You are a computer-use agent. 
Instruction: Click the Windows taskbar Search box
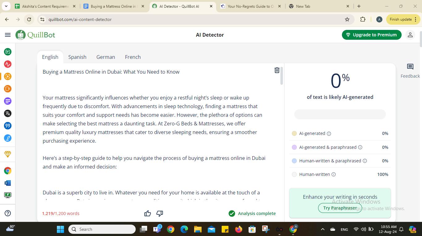[x=102, y=229]
